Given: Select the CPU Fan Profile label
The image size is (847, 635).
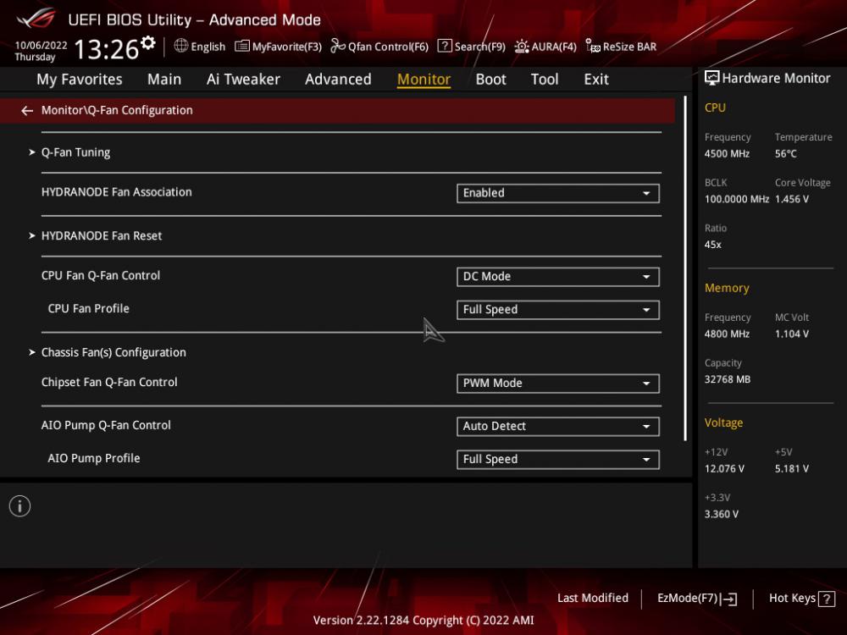Looking at the screenshot, I should (89, 309).
